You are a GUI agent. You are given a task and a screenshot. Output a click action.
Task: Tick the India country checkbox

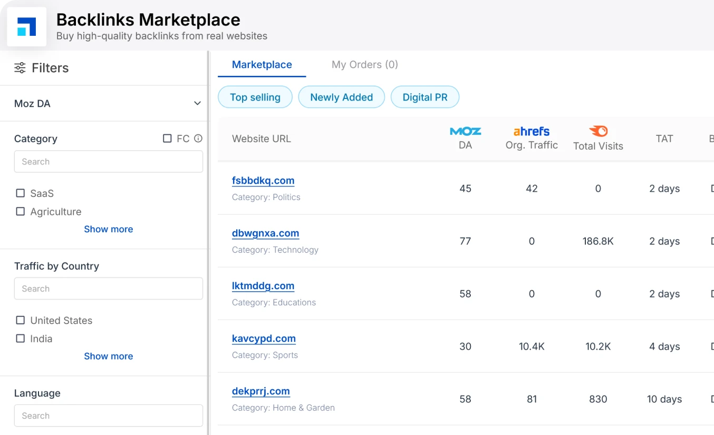pos(21,339)
